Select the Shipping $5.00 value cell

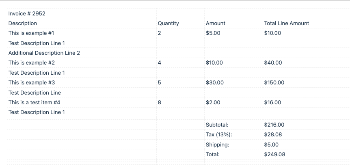click(306, 145)
